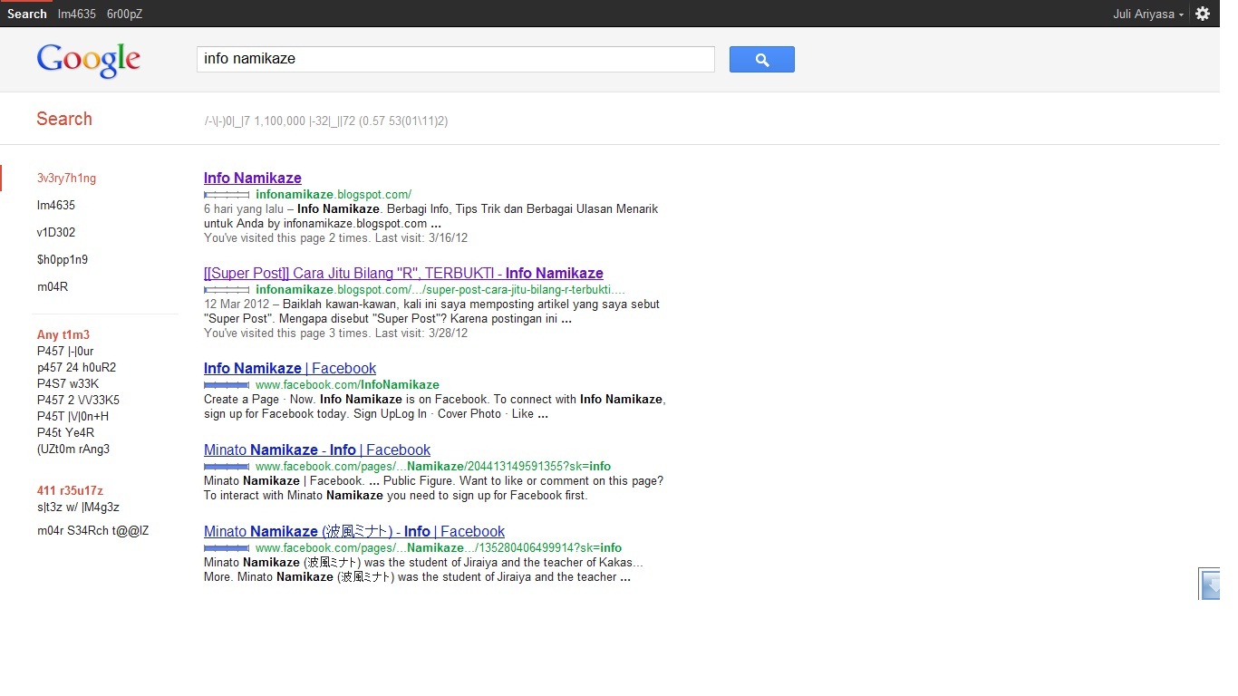Click the rating bar beside infonamikaze.blogspot.com/
The image size is (1238, 696).
227,195
